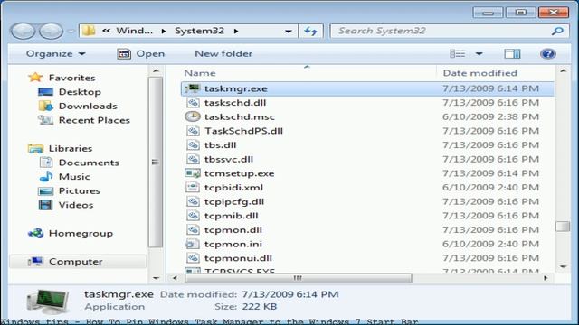
Task: Click the refresh button beside address bar
Action: (311, 31)
